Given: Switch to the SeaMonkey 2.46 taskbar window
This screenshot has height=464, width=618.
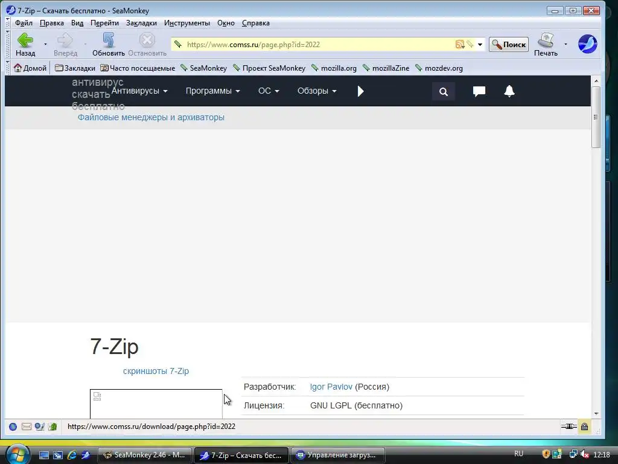Looking at the screenshot, I should [x=144, y=455].
